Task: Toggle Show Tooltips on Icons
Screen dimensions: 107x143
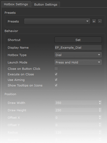Action: [x=56, y=85]
